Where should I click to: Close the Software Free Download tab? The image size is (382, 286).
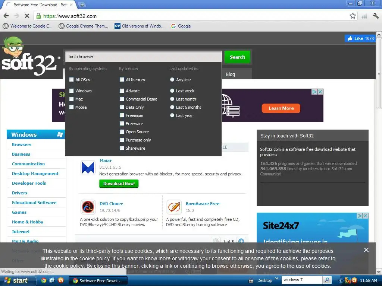pos(71,4)
